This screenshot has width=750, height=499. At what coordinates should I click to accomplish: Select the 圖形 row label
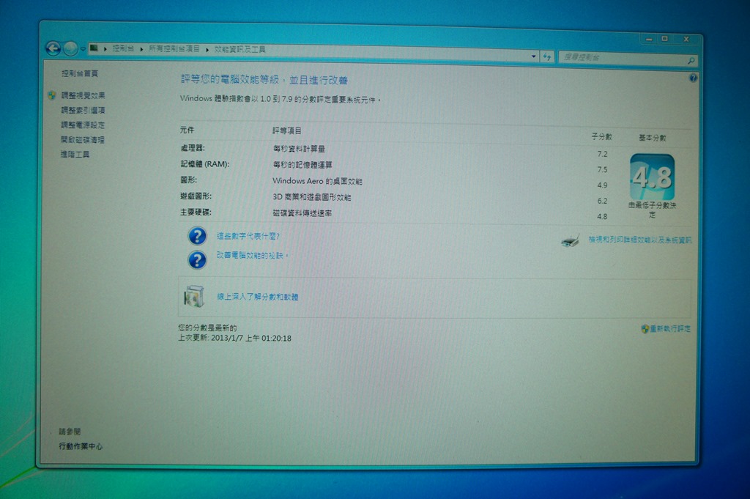188,180
